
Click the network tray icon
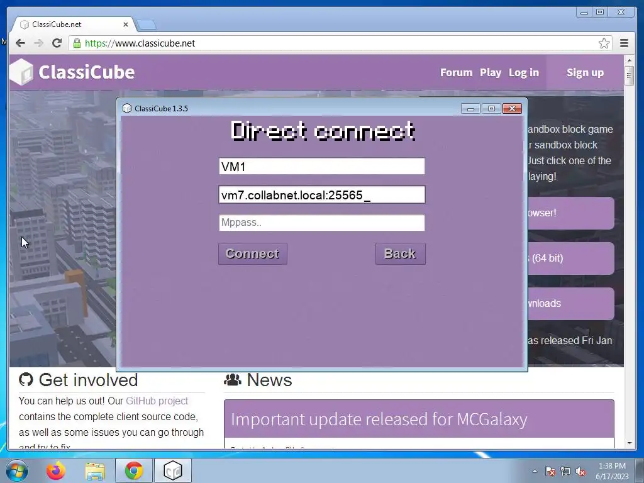(x=565, y=471)
